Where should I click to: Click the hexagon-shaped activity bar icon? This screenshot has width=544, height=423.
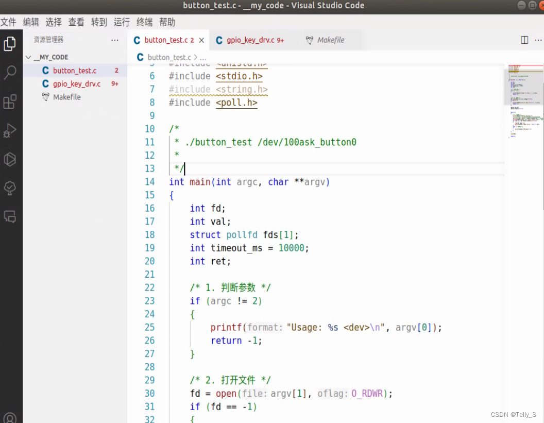tap(10, 159)
